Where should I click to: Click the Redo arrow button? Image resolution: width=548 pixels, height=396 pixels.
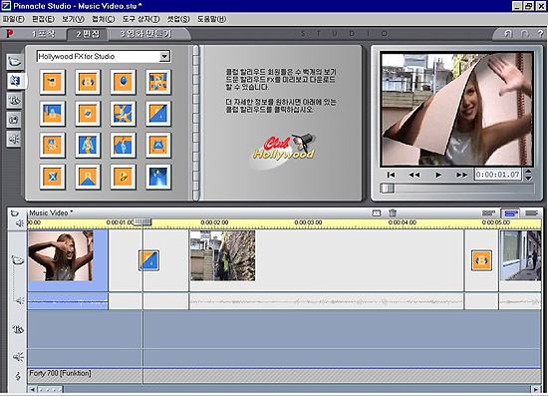pyautogui.click(x=524, y=34)
